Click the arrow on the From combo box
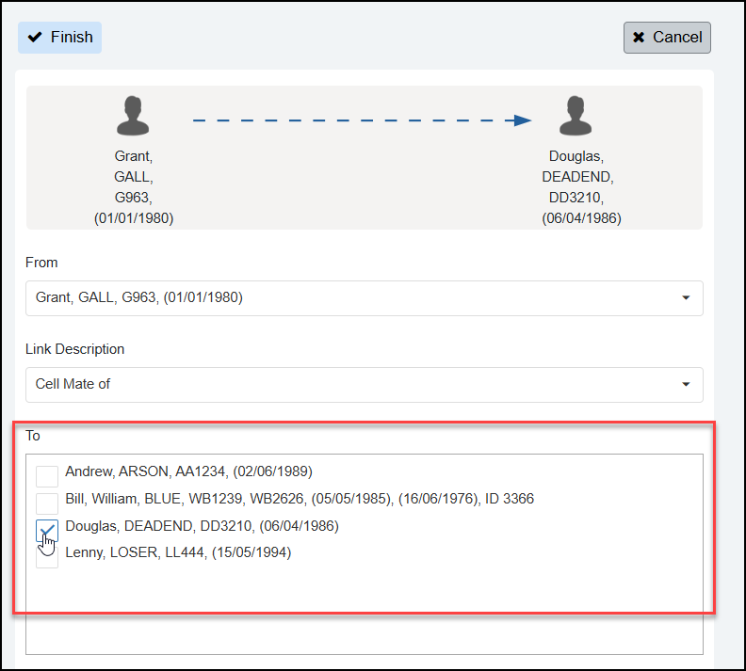The height and width of the screenshot is (671, 746). (685, 298)
